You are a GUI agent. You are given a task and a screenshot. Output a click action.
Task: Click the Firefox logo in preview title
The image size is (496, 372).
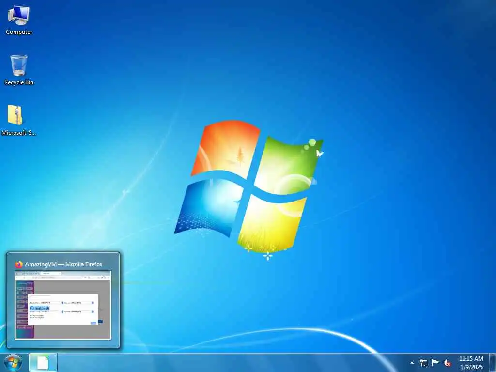(19, 264)
